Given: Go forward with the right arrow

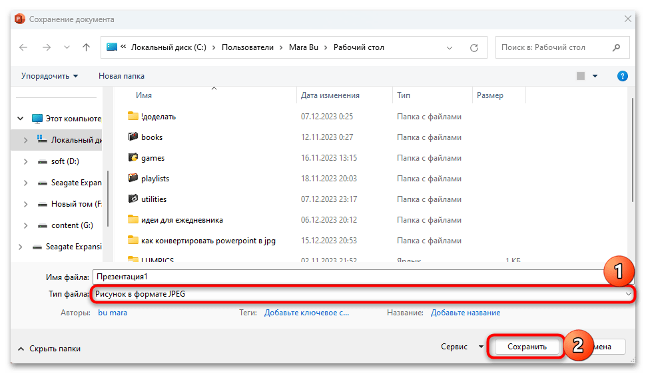Looking at the screenshot, I should 47,47.
